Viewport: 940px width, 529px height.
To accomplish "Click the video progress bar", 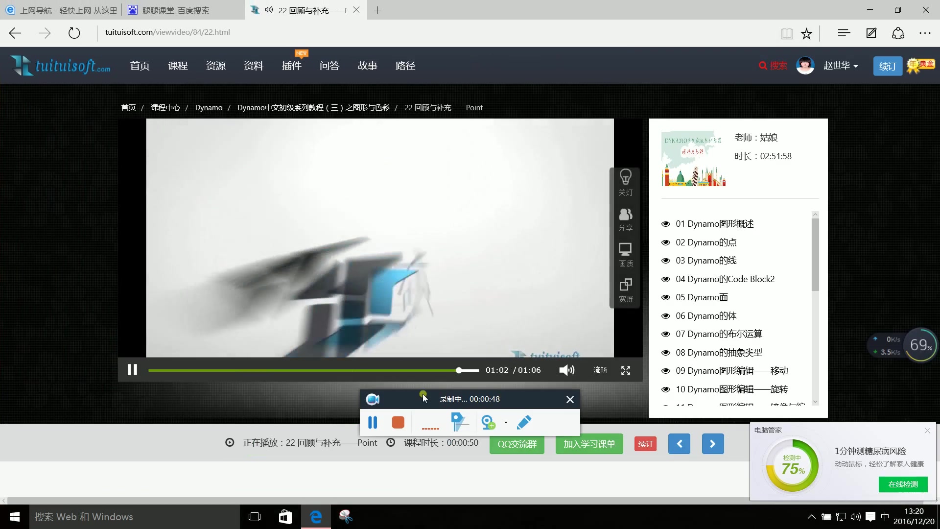I will point(304,371).
